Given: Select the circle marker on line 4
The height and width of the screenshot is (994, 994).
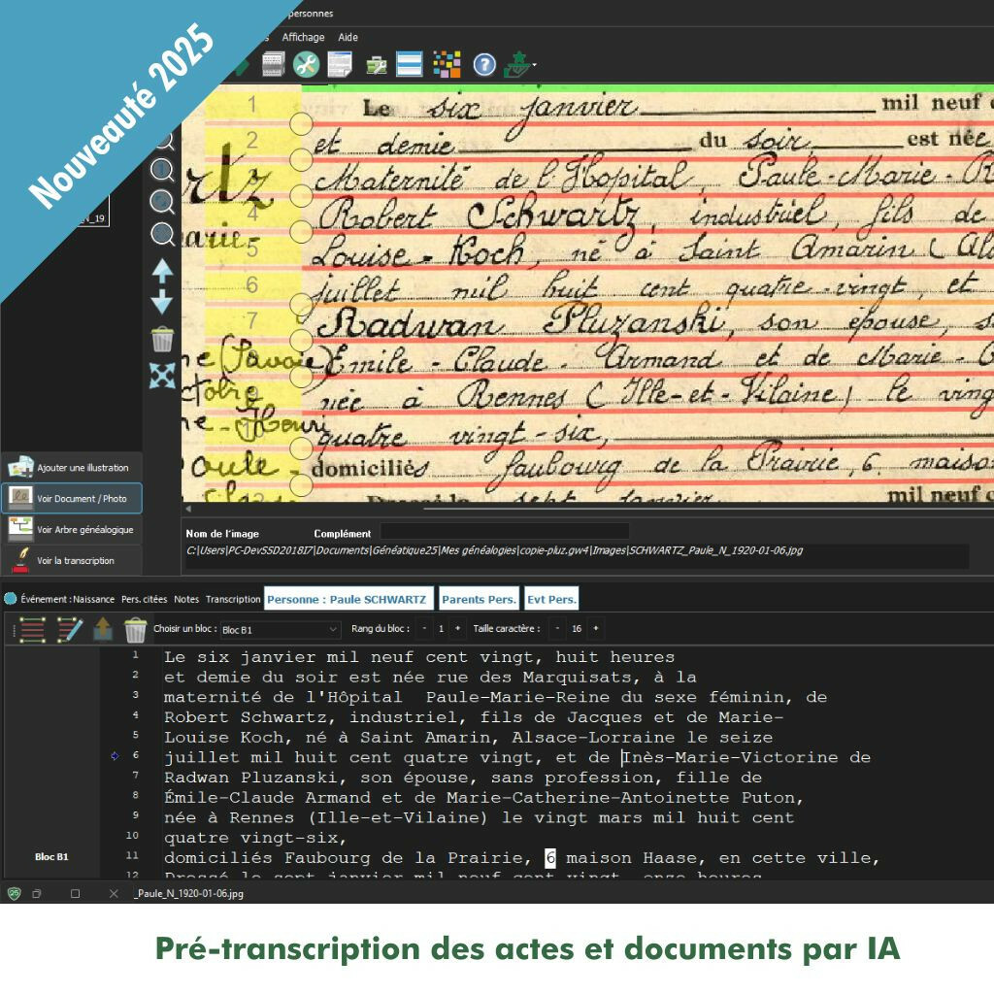Looking at the screenshot, I should (x=301, y=231).
